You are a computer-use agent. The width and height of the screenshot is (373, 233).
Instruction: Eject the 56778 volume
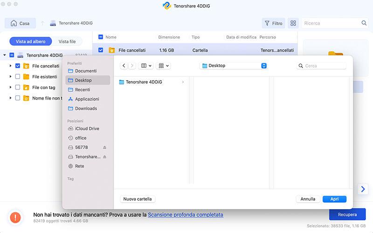pos(105,147)
